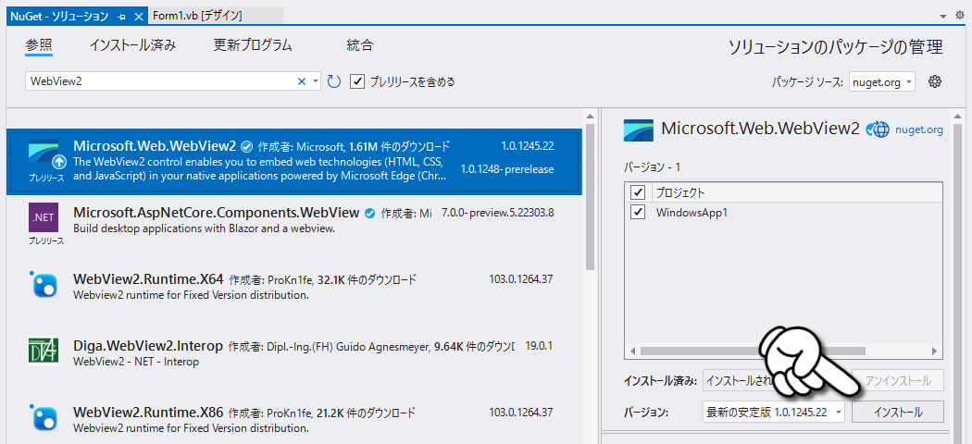Refresh the package search results

tap(334, 81)
